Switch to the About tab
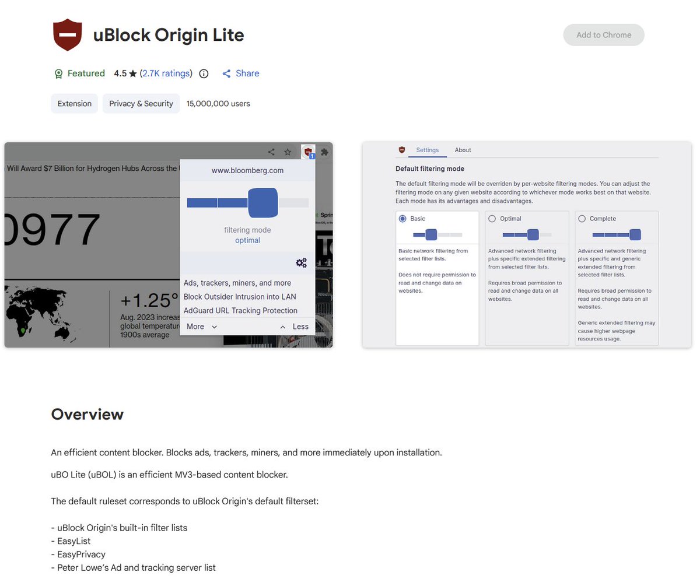Image resolution: width=700 pixels, height=579 pixels. point(463,150)
